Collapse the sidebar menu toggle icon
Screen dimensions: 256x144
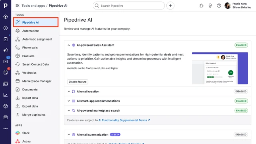[17, 6]
